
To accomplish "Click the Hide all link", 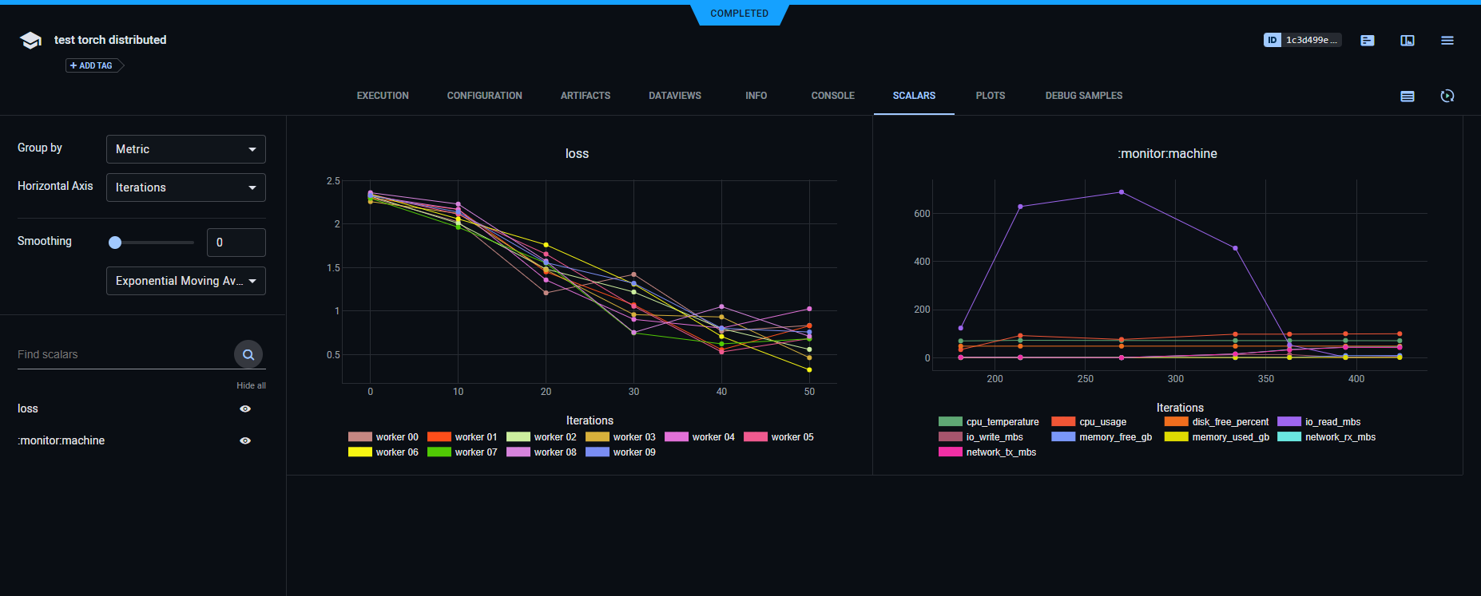I will coord(251,385).
